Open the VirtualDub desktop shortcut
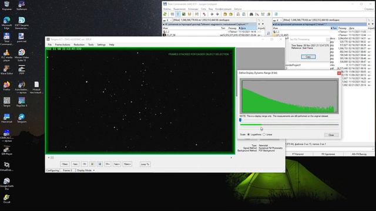 pyautogui.click(x=6, y=166)
